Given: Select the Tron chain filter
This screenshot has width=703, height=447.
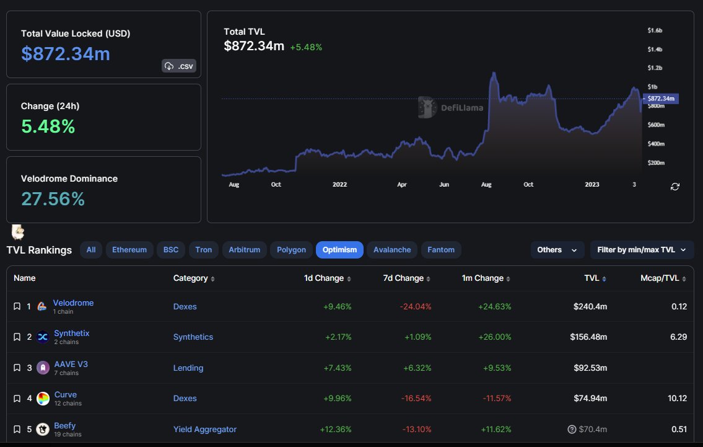Looking at the screenshot, I should pos(204,250).
